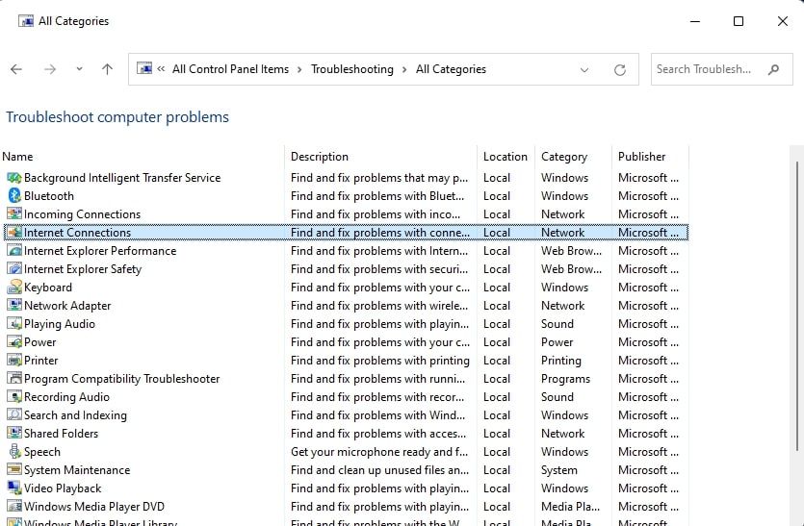This screenshot has height=526, width=804.
Task: Select the Playing Audio row name
Action: [x=60, y=324]
